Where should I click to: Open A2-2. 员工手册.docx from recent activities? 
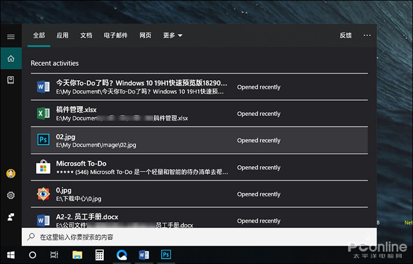[x=199, y=217]
